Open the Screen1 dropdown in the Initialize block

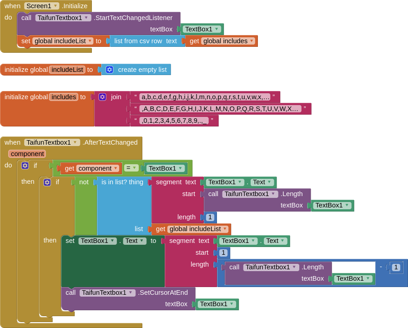(55, 6)
